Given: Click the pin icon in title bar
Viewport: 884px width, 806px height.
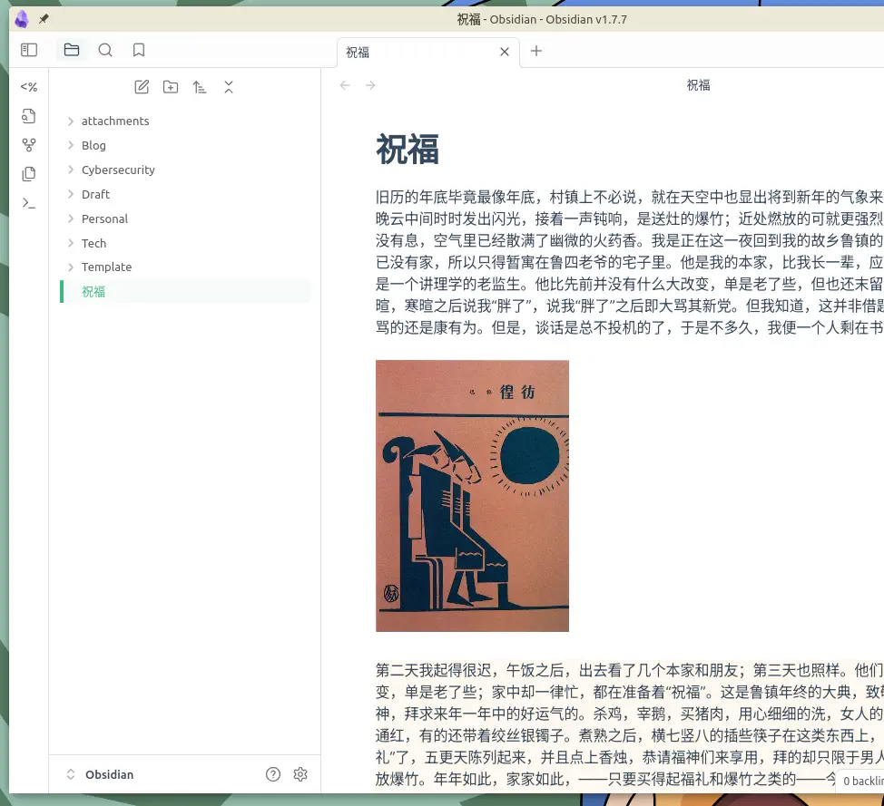Looking at the screenshot, I should point(44,19).
